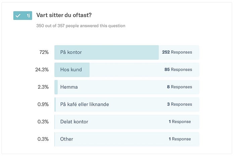Click the checkmark icon in question badge

[18, 15]
